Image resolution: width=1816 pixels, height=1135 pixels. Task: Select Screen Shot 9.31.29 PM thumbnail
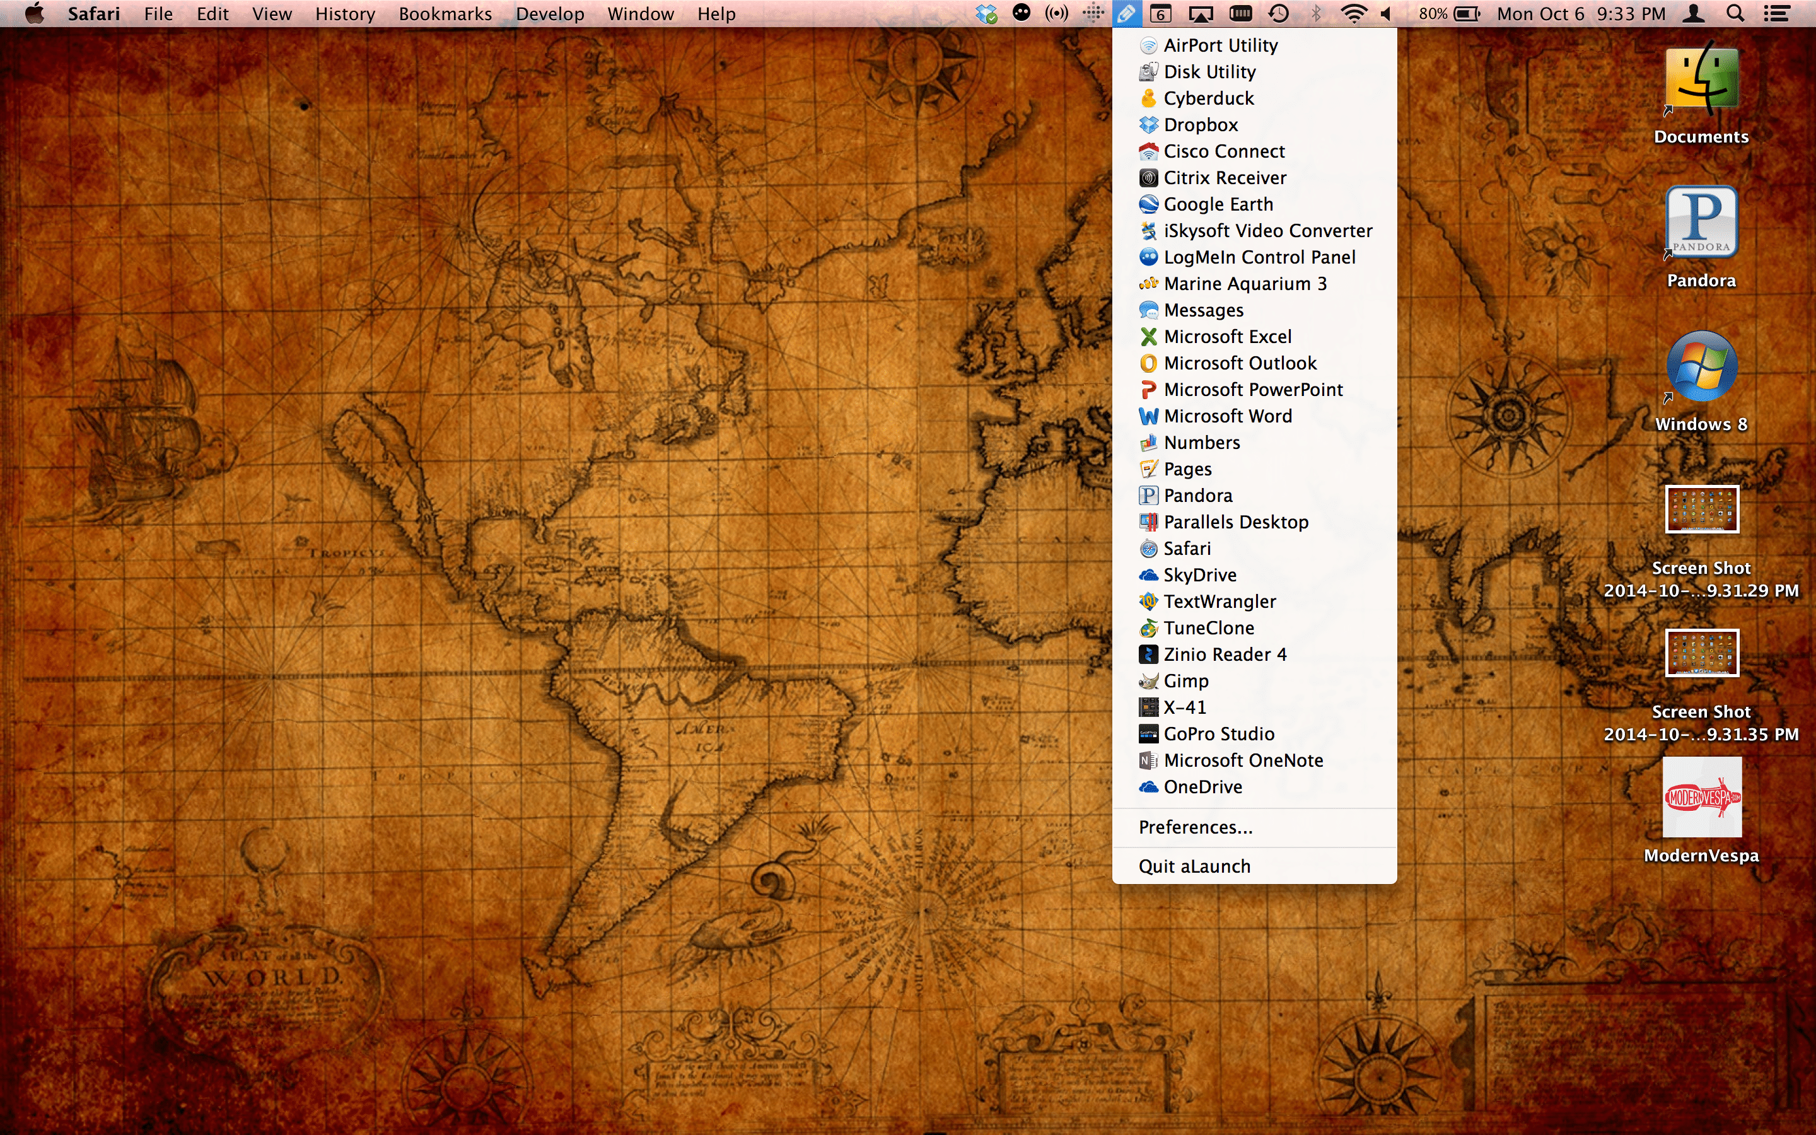(1701, 509)
